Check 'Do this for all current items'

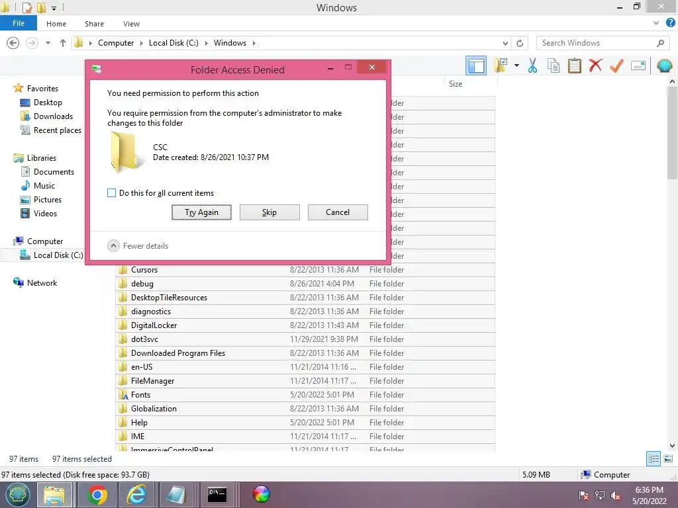[x=111, y=193]
